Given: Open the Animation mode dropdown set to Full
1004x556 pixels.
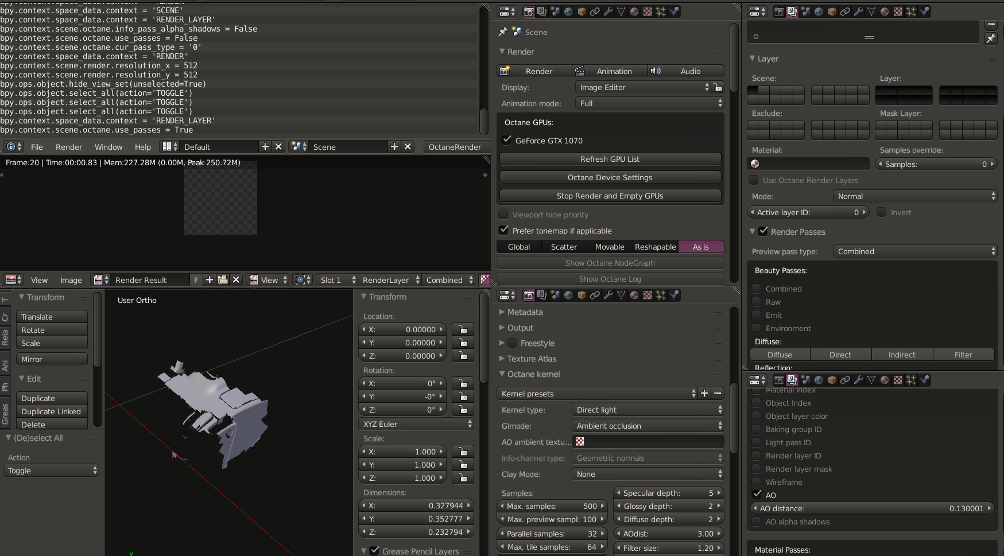Looking at the screenshot, I should pyautogui.click(x=649, y=103).
